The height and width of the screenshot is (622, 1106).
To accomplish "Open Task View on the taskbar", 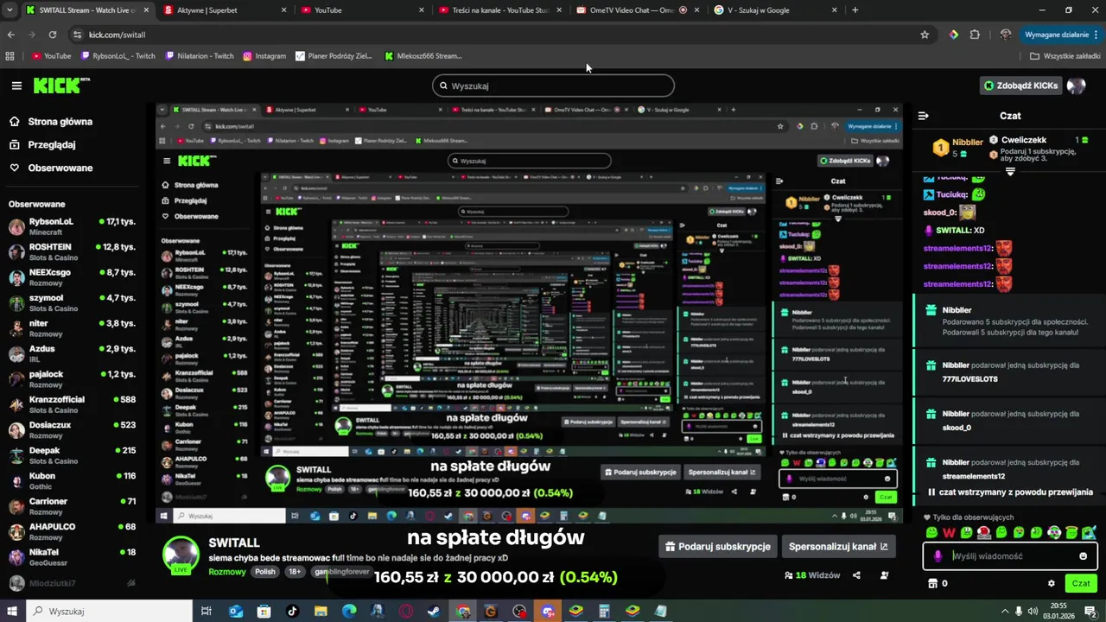I will [x=206, y=612].
